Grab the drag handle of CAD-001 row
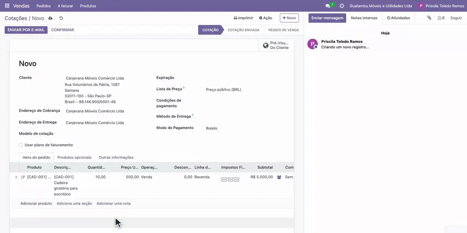The image size is (467, 233). pyautogui.click(x=16, y=177)
